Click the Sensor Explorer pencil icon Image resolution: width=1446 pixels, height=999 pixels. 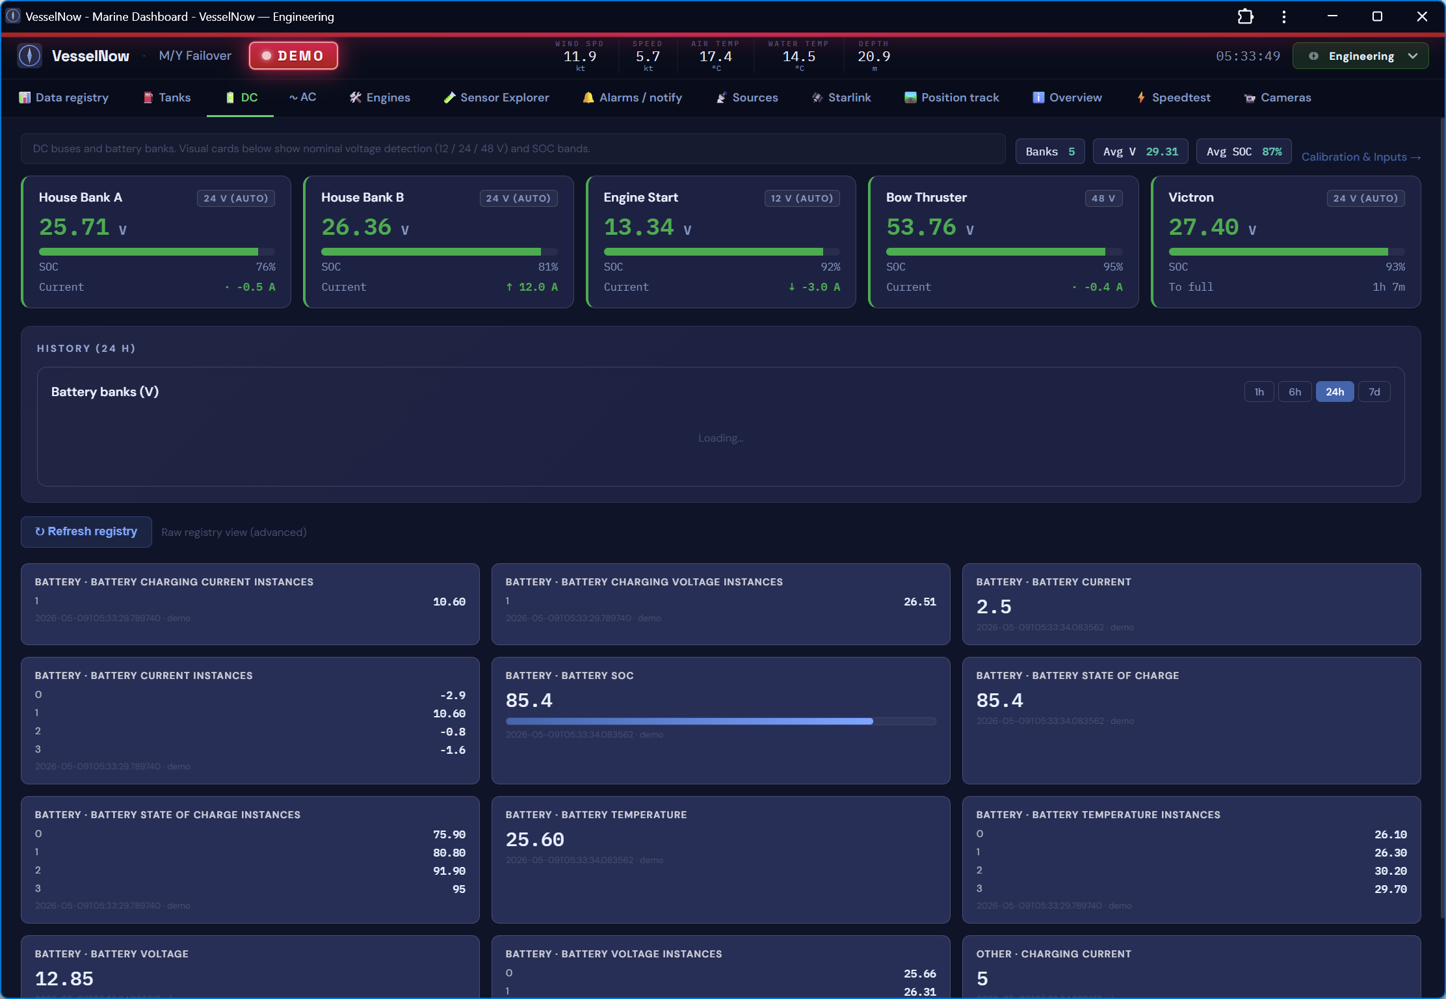point(449,98)
